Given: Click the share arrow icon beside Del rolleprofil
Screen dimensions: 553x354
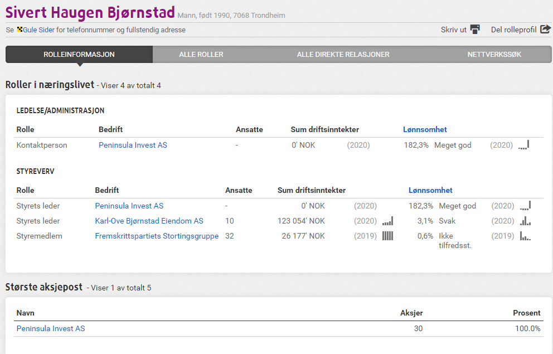Looking at the screenshot, I should (545, 29).
